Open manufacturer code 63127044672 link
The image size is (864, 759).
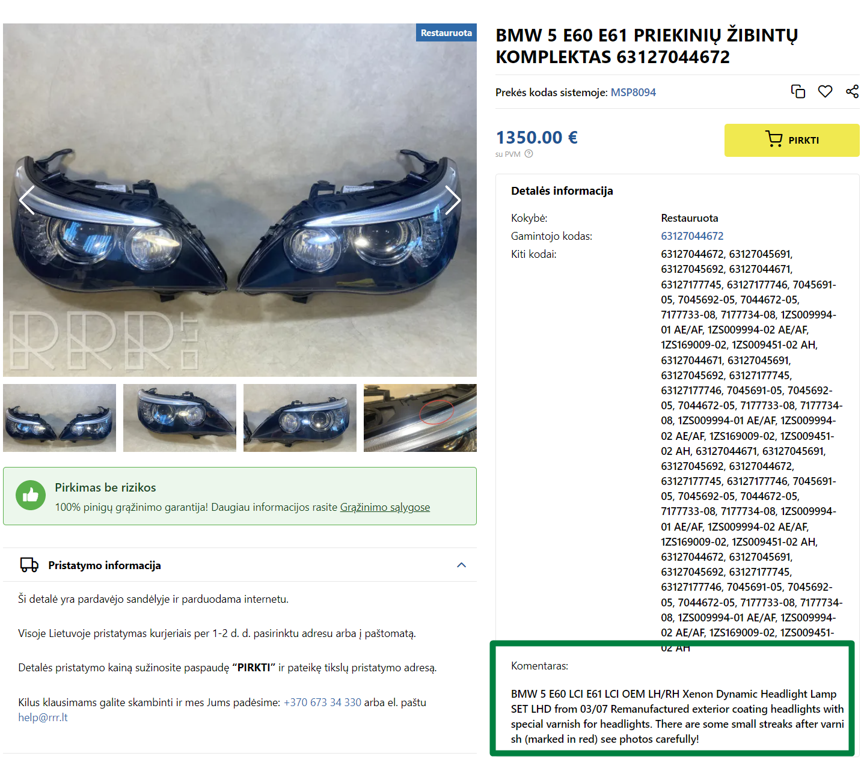(692, 236)
